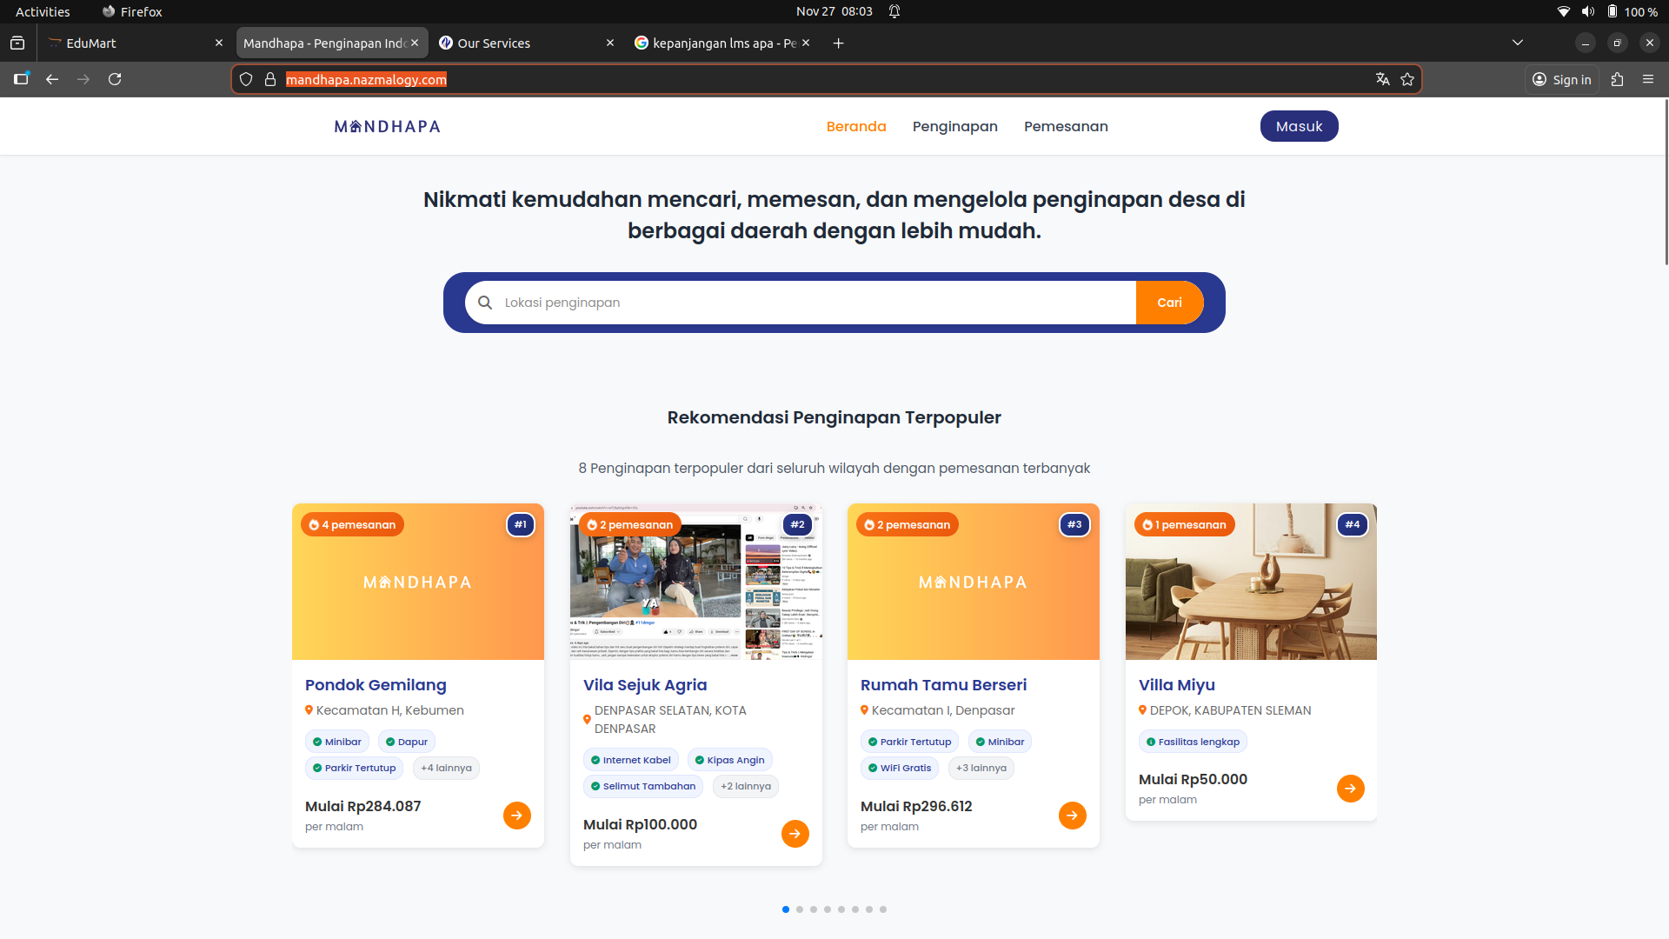Open the Firefox application hamburger menu

[x=1649, y=79]
